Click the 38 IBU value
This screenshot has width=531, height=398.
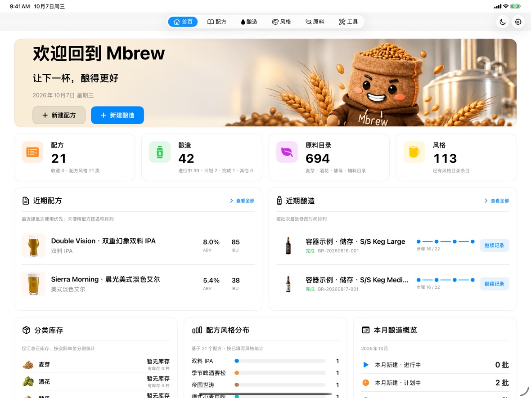point(236,280)
